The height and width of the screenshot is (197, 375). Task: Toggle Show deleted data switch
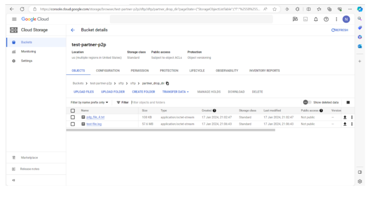click(307, 102)
